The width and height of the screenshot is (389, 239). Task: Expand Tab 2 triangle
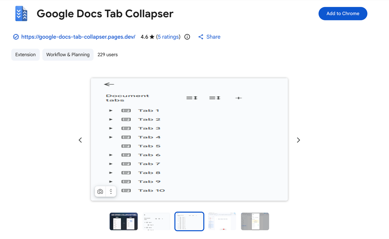[111, 119]
